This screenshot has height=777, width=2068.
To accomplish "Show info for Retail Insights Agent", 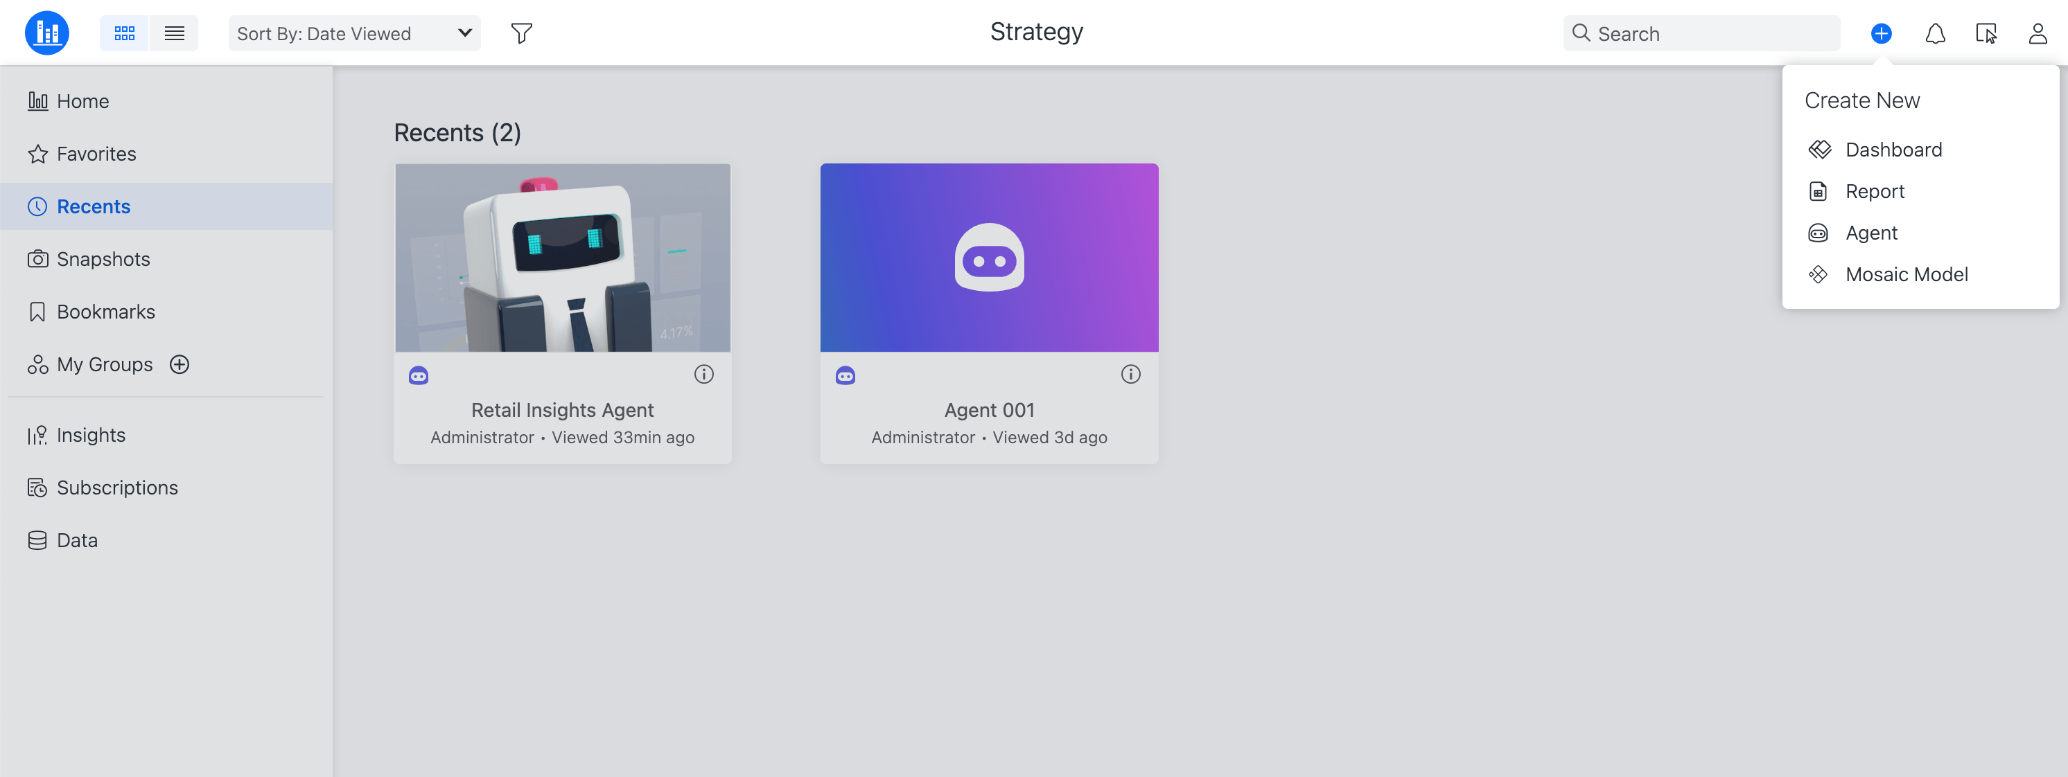I will click(x=703, y=375).
